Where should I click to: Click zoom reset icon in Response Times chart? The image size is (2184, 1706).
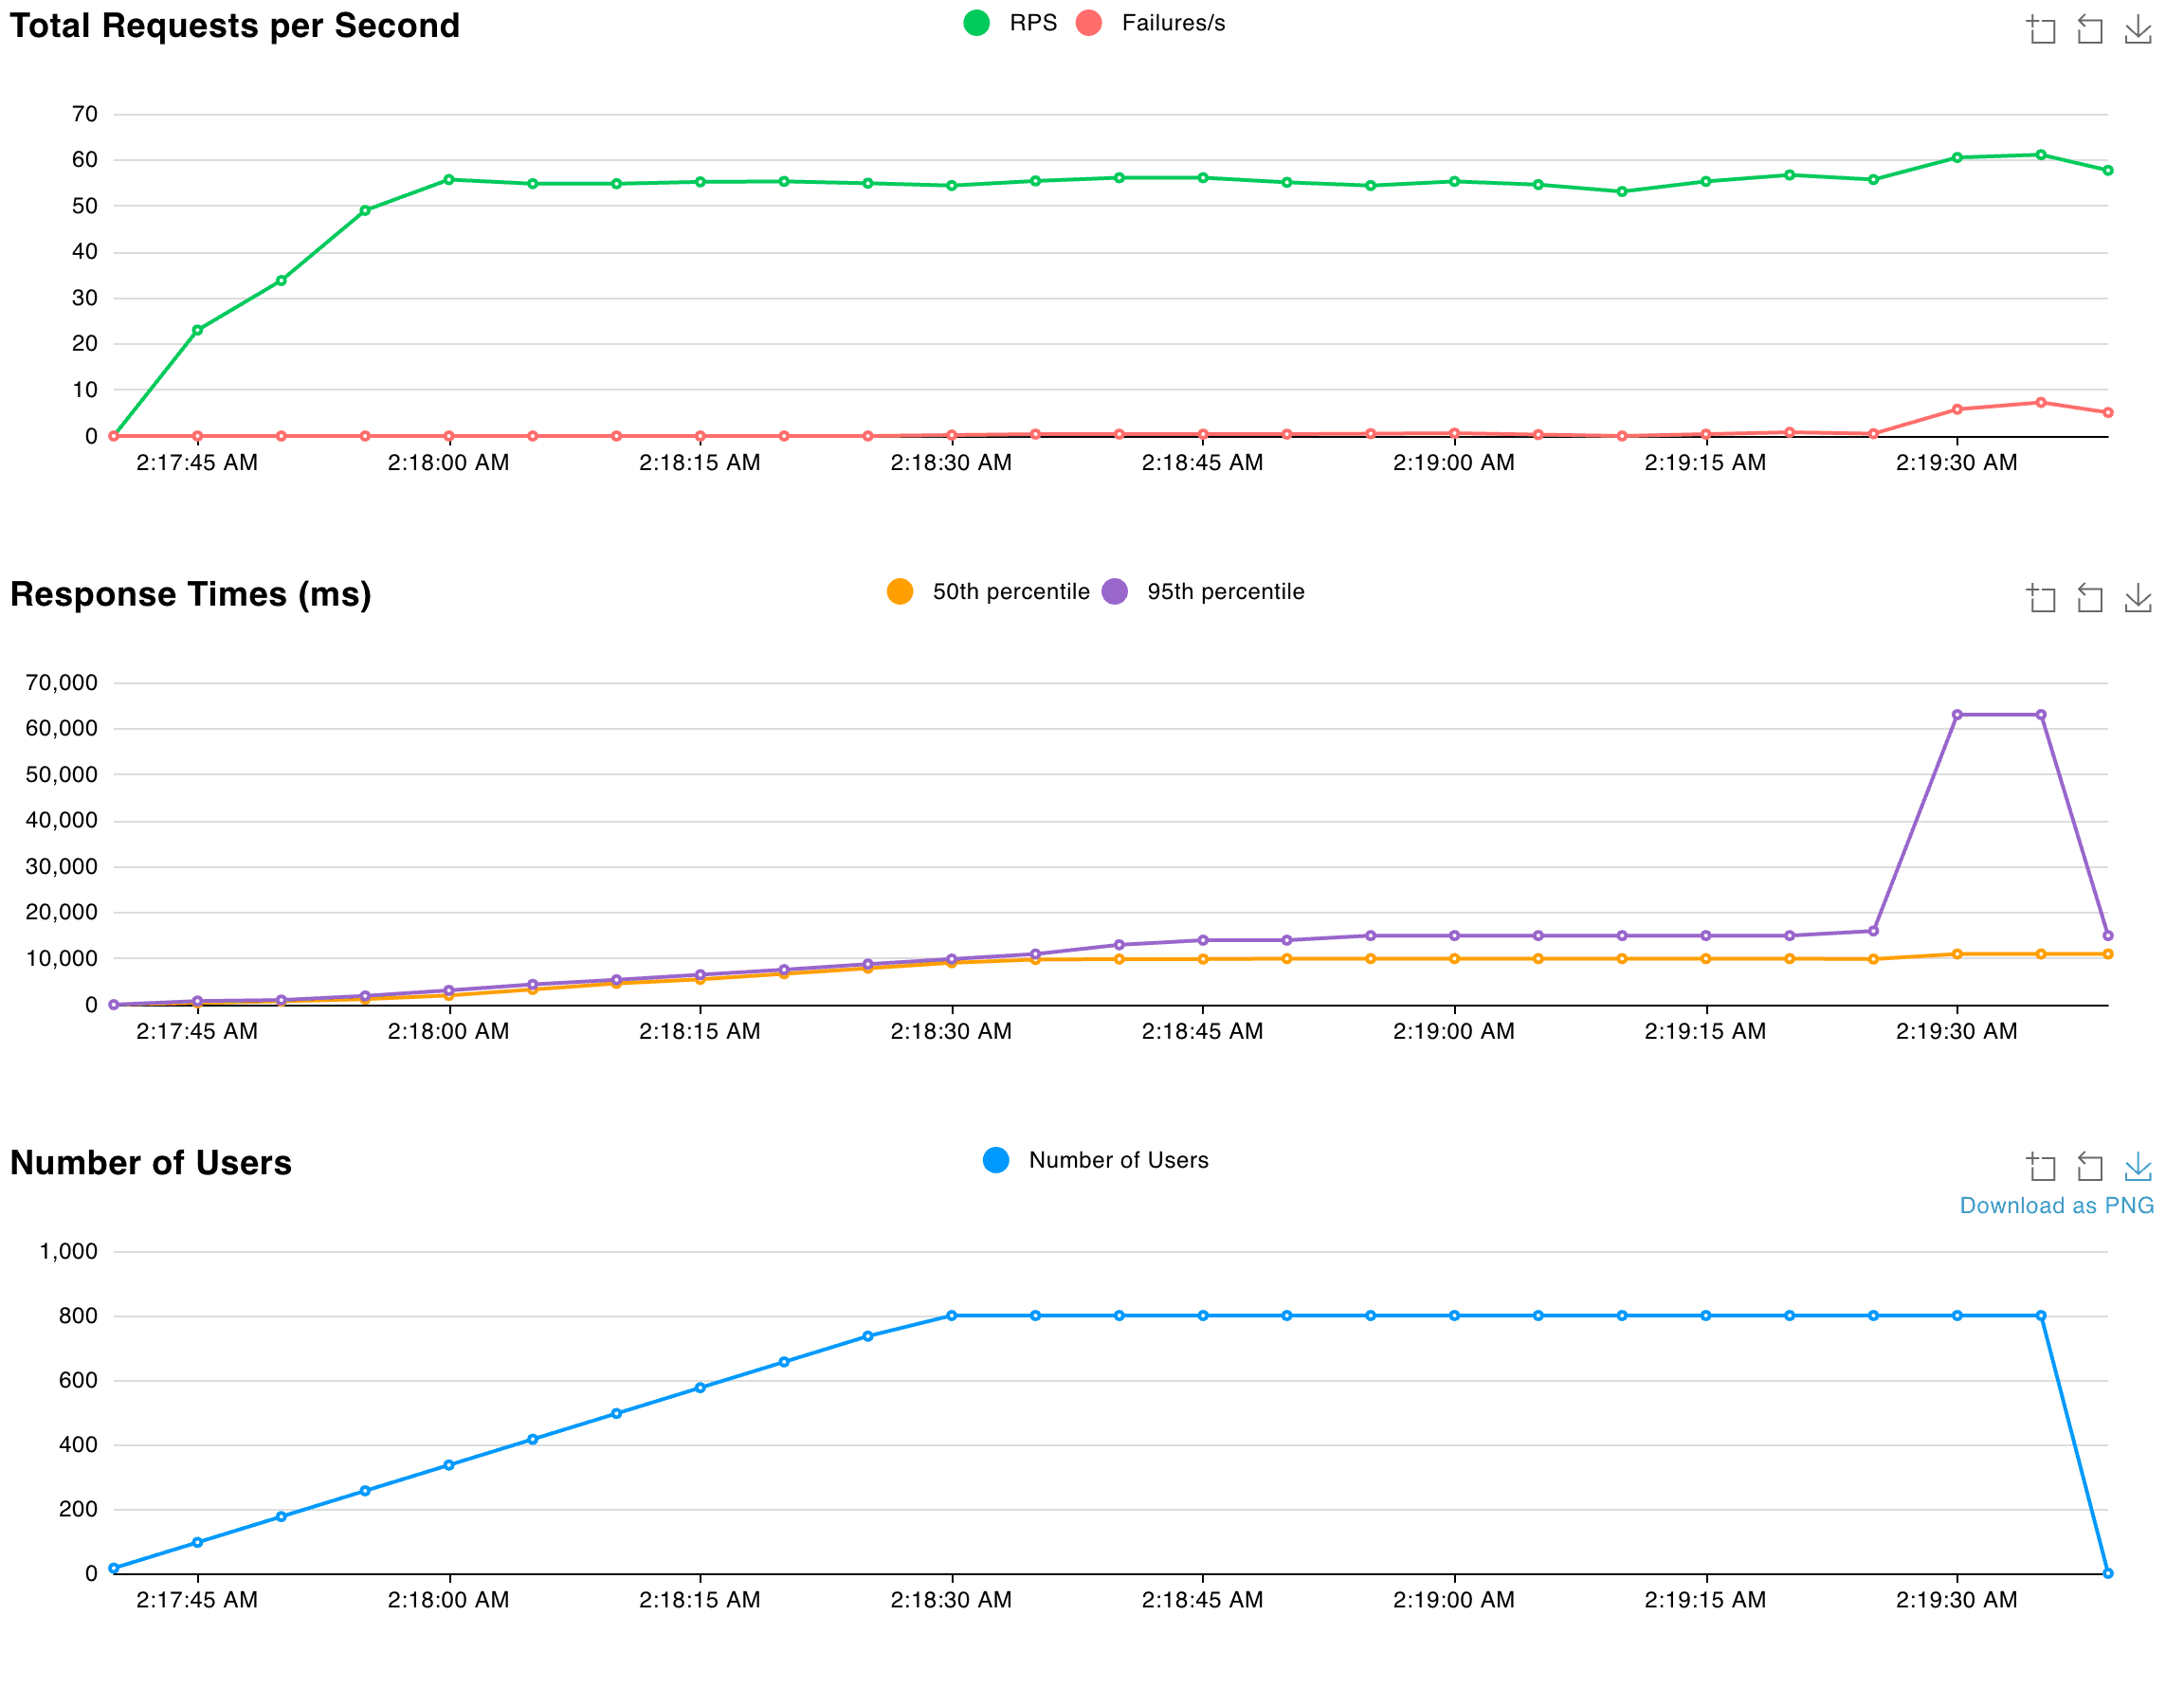pos(2089,598)
